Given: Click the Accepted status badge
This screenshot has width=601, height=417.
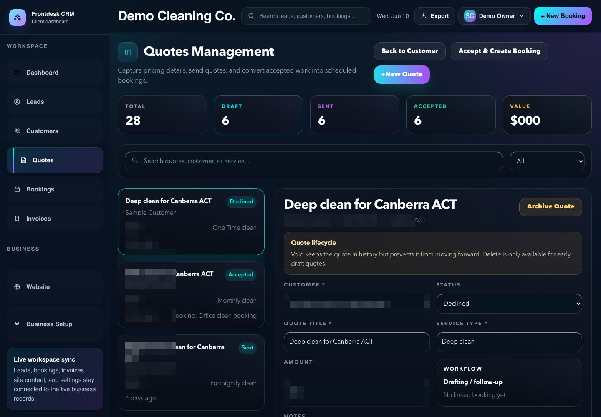Looking at the screenshot, I should [241, 275].
